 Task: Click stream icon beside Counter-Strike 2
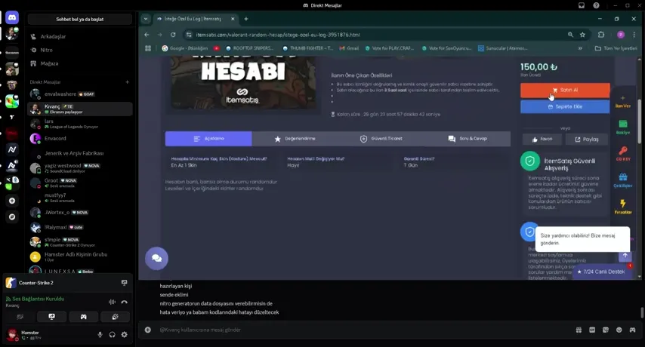tap(124, 283)
